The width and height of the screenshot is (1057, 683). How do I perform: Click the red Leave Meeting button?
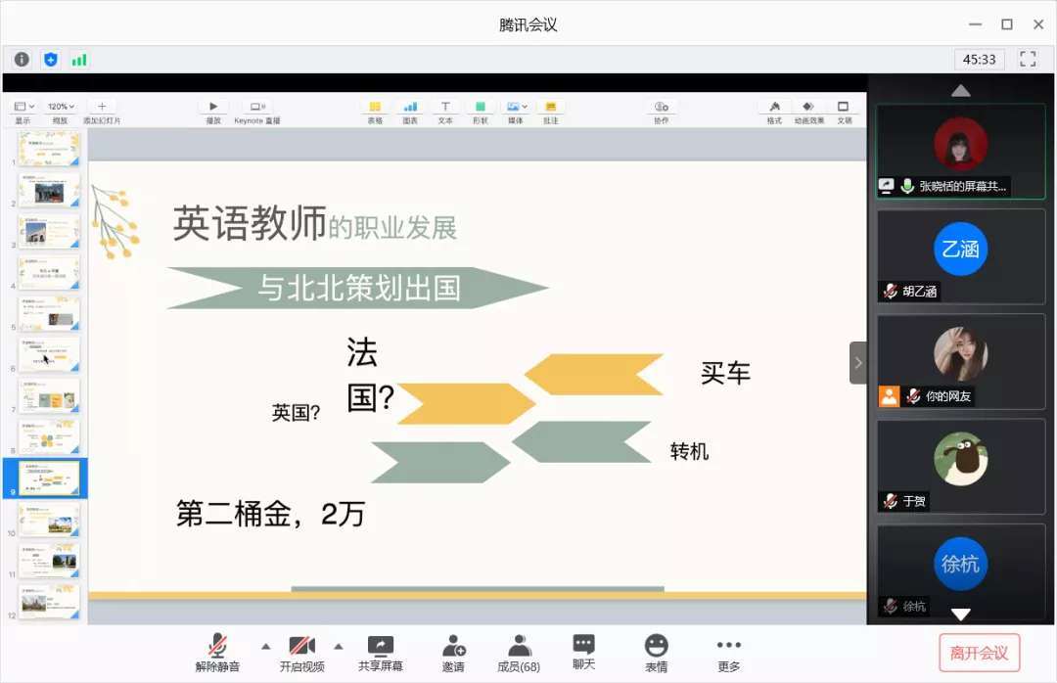pyautogui.click(x=979, y=653)
